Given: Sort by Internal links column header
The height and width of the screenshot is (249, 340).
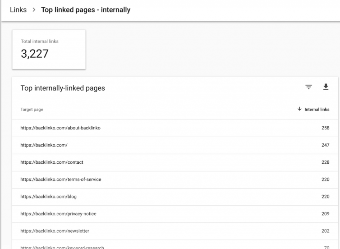Looking at the screenshot, I should pos(317,109).
